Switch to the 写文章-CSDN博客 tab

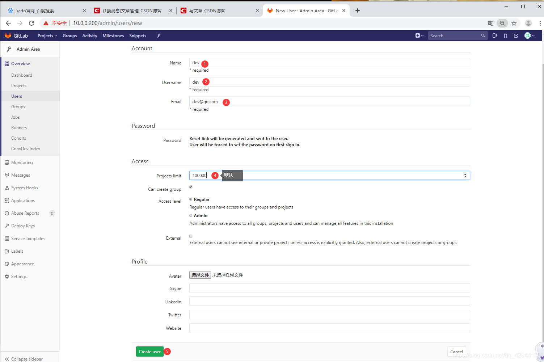tap(220, 11)
